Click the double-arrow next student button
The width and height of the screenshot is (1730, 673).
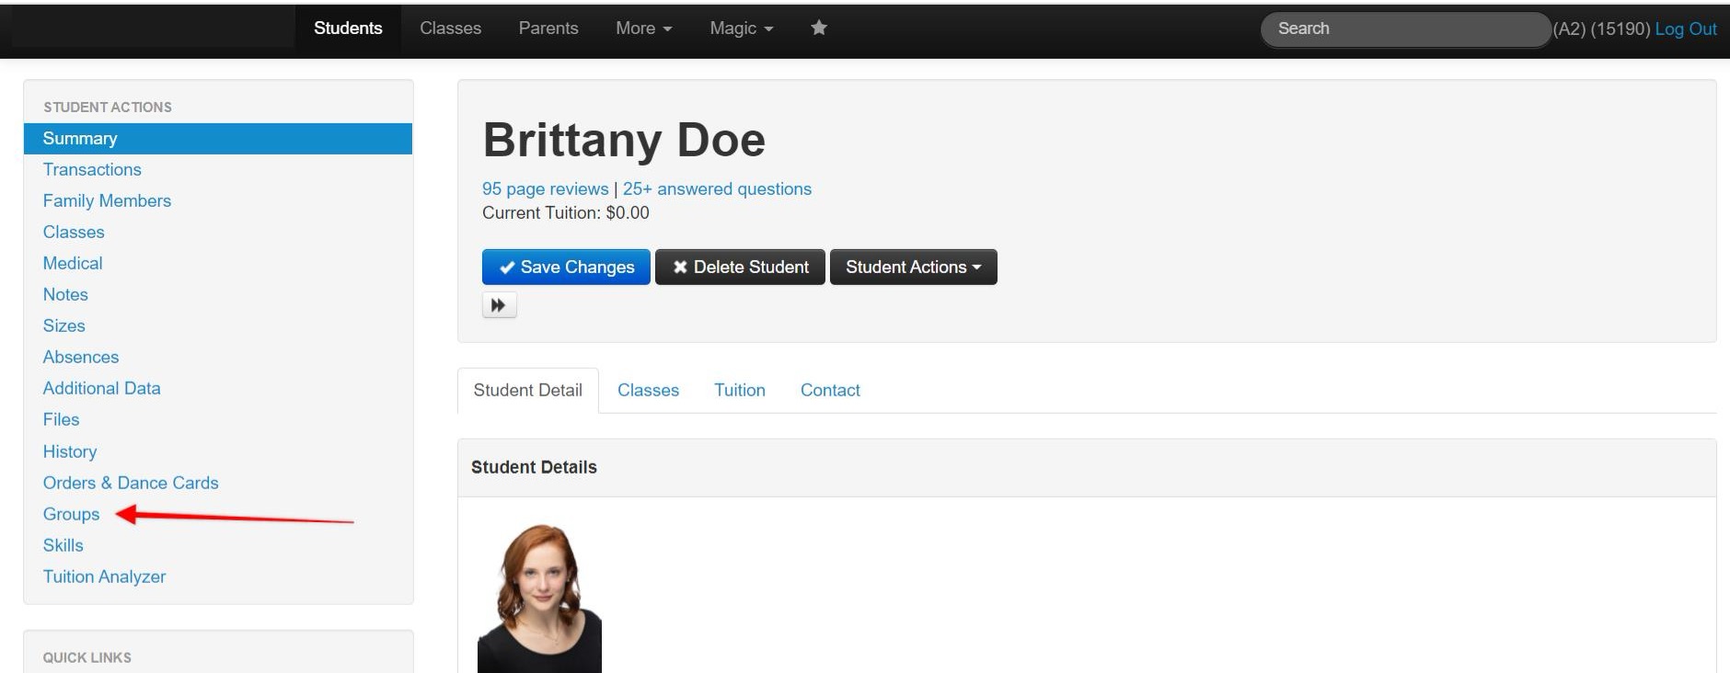(x=499, y=305)
